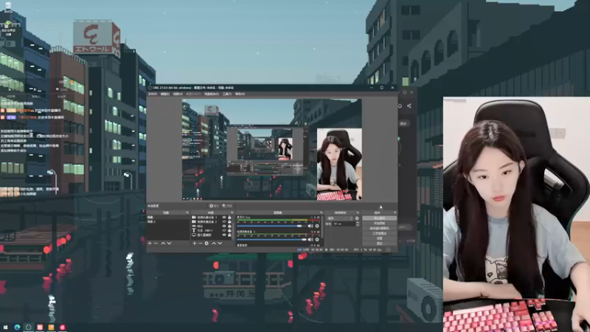This screenshot has width=590, height=332.
Task: Click the top streaming button in Controls panel
Action: pos(379,218)
